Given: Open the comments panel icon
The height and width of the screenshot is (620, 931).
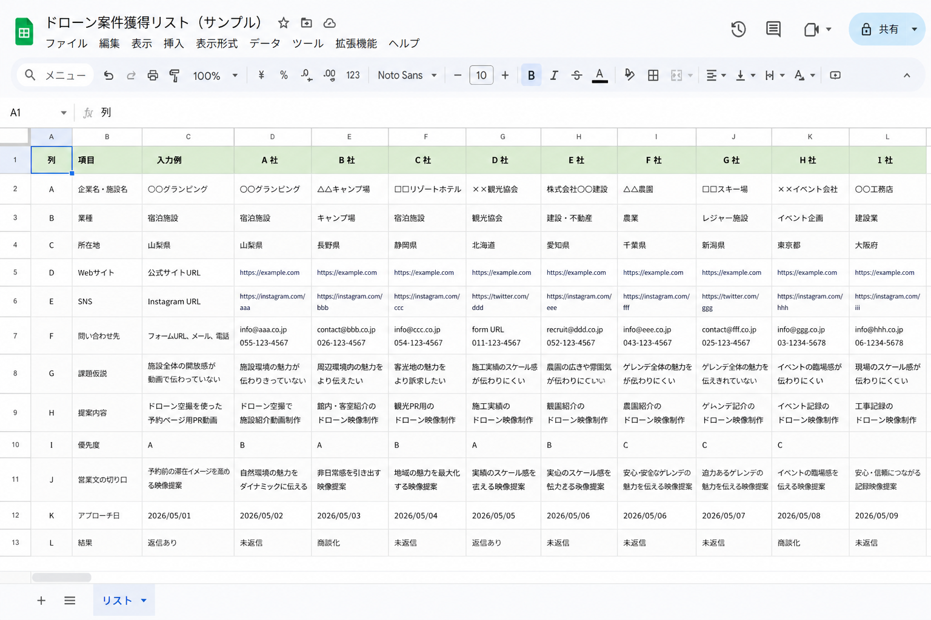Looking at the screenshot, I should coord(773,28).
